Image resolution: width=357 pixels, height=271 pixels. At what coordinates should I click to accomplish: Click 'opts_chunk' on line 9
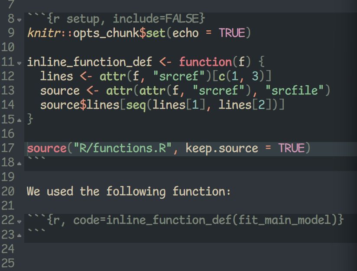[x=106, y=33]
